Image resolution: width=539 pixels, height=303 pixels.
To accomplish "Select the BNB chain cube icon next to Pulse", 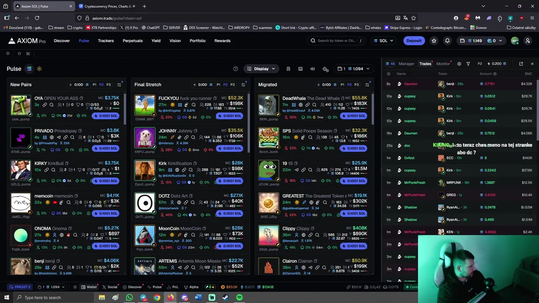I will pyautogui.click(x=39, y=69).
